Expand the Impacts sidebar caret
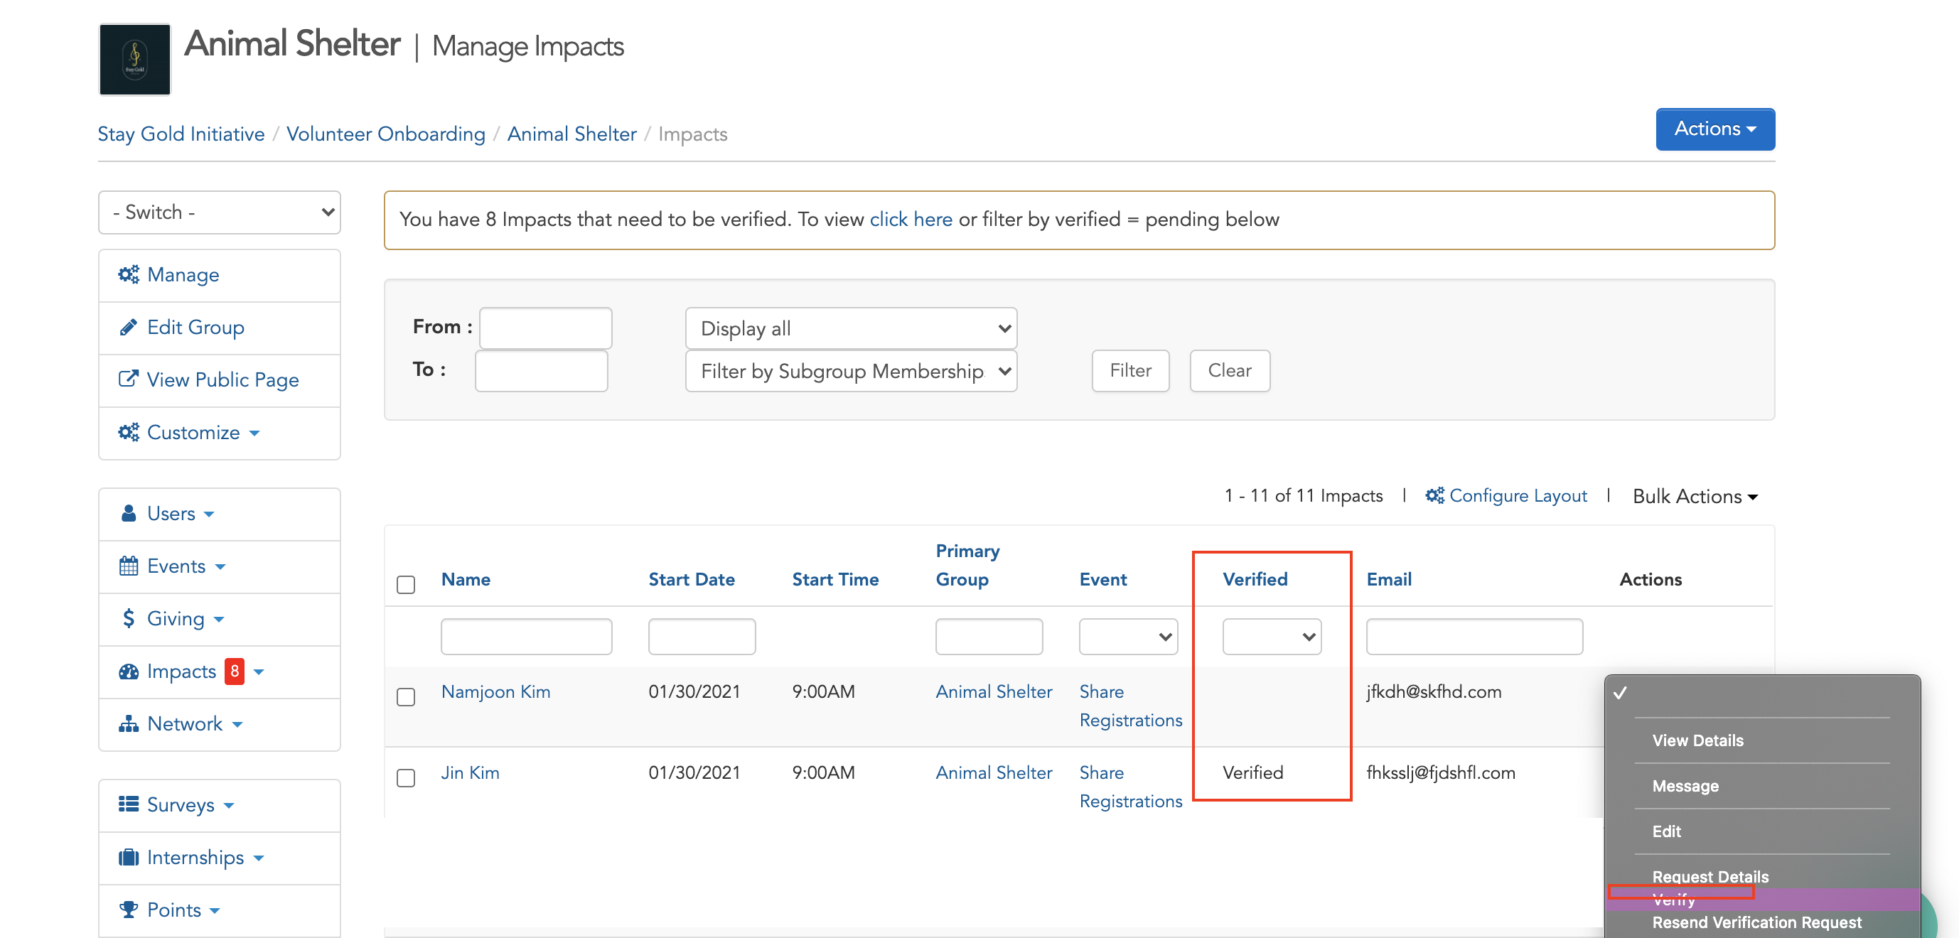Image resolution: width=1959 pixels, height=938 pixels. [259, 672]
